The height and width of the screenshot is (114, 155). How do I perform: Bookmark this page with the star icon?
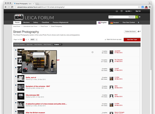pyautogui.click(x=139, y=7)
